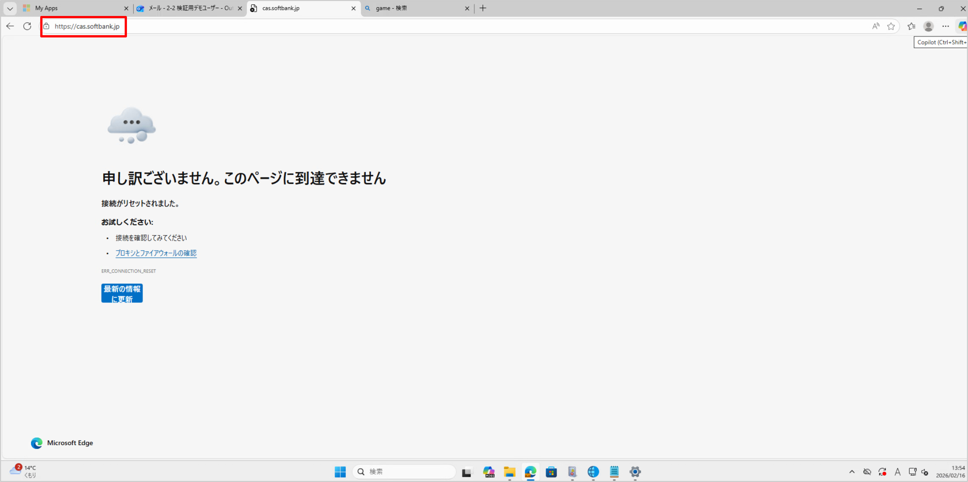View site information lock icon
Image resolution: width=968 pixels, height=482 pixels.
46,26
